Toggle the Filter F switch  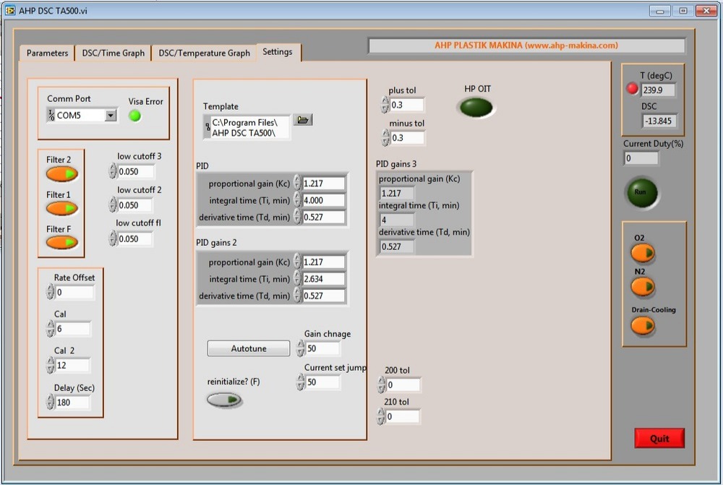click(x=61, y=242)
